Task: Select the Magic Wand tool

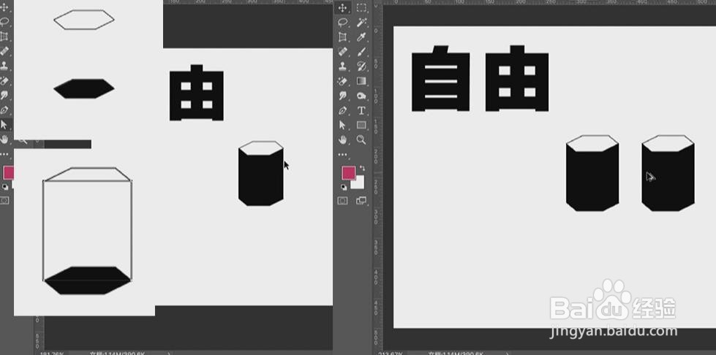Action: 361,23
